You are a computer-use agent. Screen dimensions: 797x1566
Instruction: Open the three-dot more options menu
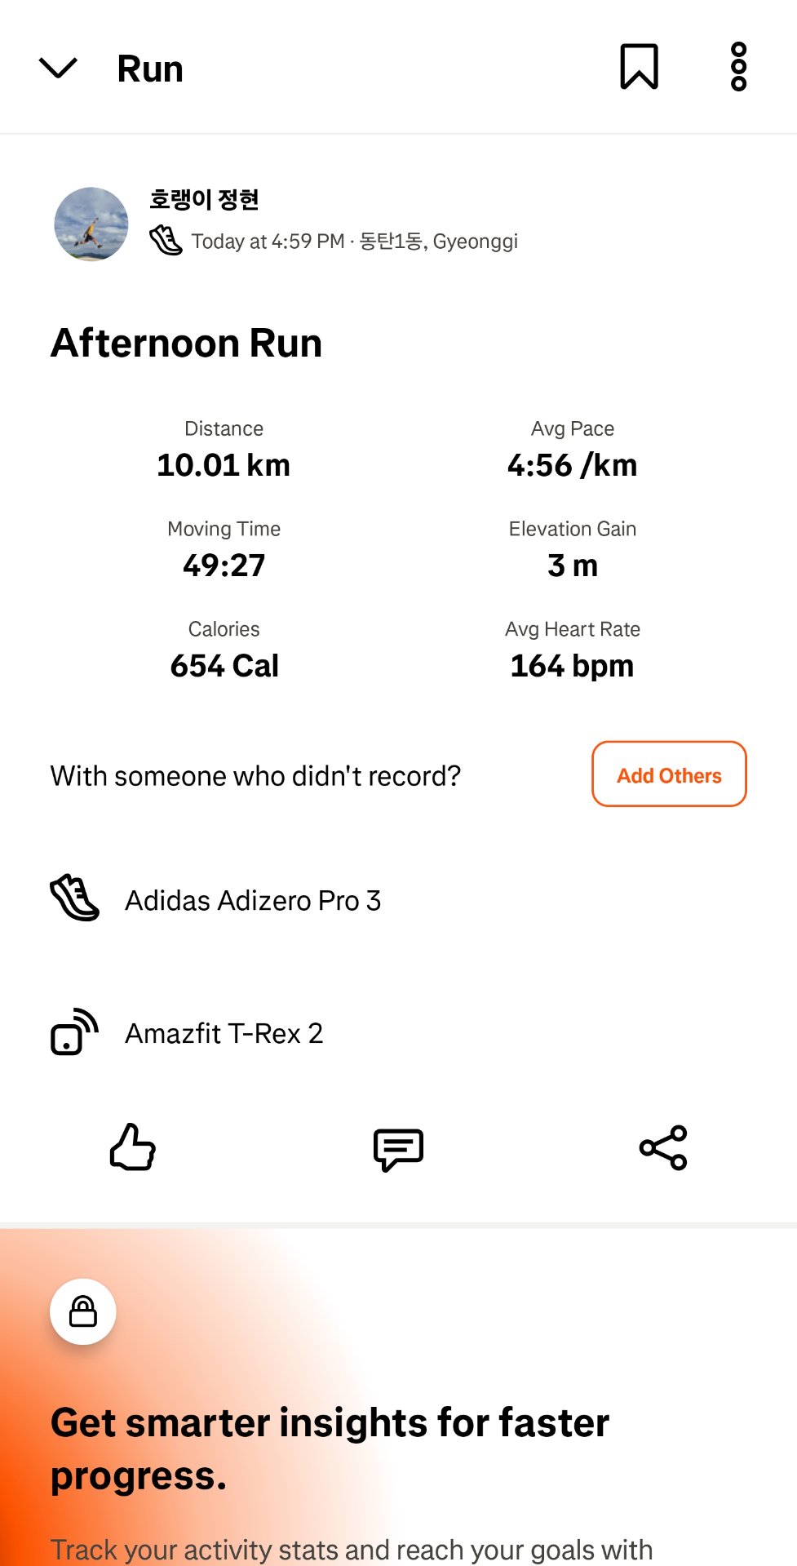click(738, 67)
